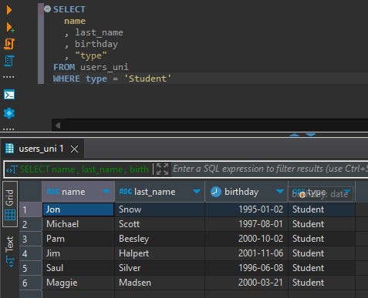The width and height of the screenshot is (368, 298).
Task: Collapse the SELECT statement fold marker
Action: tap(47, 9)
